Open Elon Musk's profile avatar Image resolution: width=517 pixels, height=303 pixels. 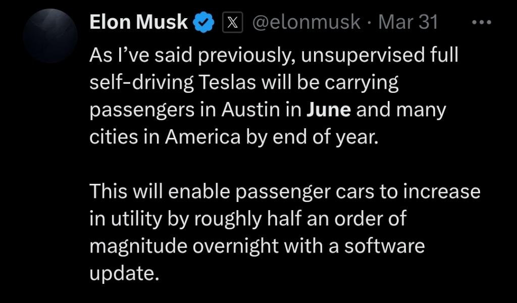pyautogui.click(x=50, y=36)
